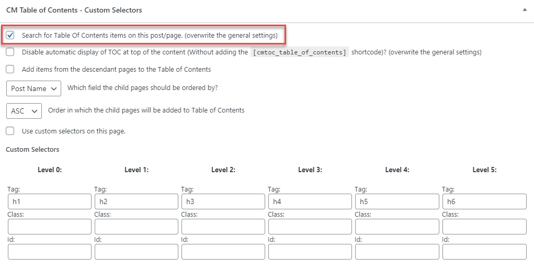Image resolution: width=534 pixels, height=269 pixels.
Task: Click the [cmtoc_table_of_contents] shortcode text
Action: pyautogui.click(x=300, y=52)
